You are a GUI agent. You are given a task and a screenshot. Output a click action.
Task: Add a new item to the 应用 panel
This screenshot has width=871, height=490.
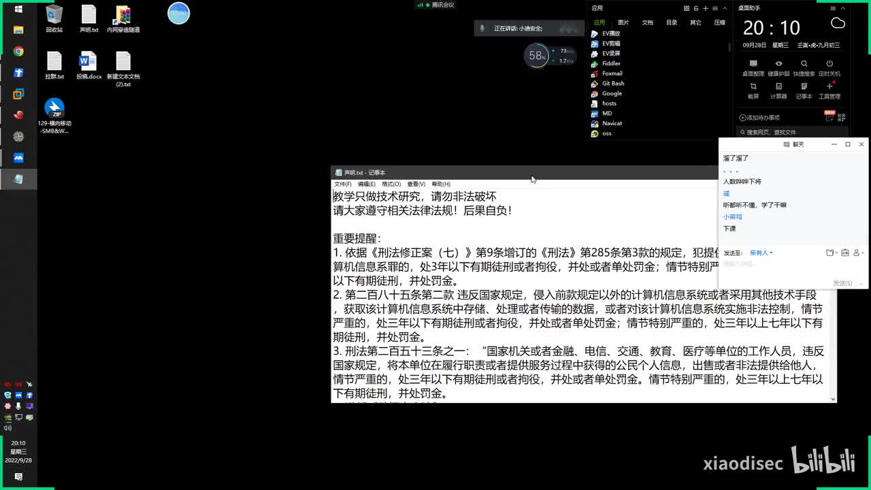(x=706, y=8)
